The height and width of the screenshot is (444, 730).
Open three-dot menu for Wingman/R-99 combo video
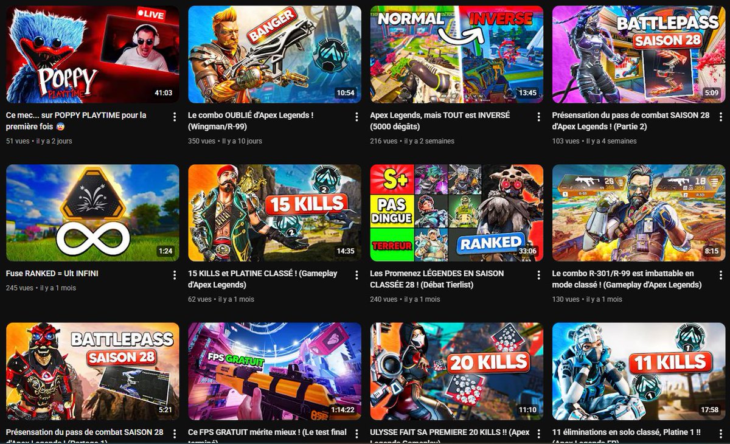click(356, 116)
